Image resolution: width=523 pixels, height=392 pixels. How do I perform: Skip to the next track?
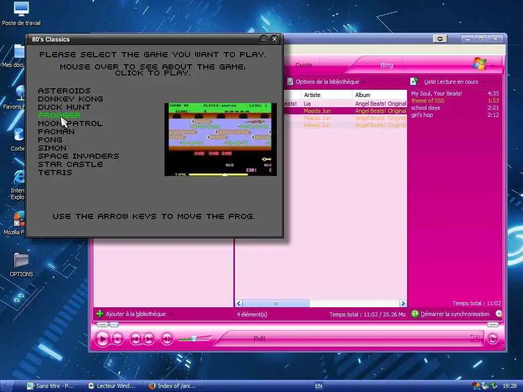pyautogui.click(x=149, y=339)
